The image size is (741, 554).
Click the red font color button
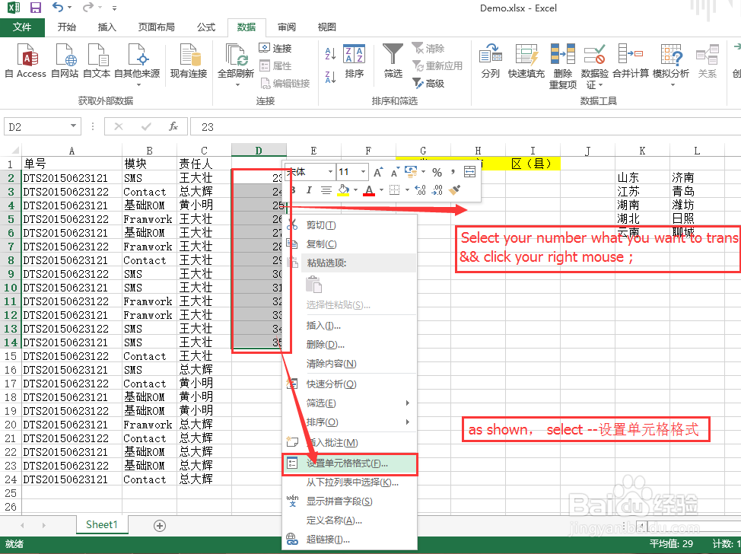tap(370, 190)
